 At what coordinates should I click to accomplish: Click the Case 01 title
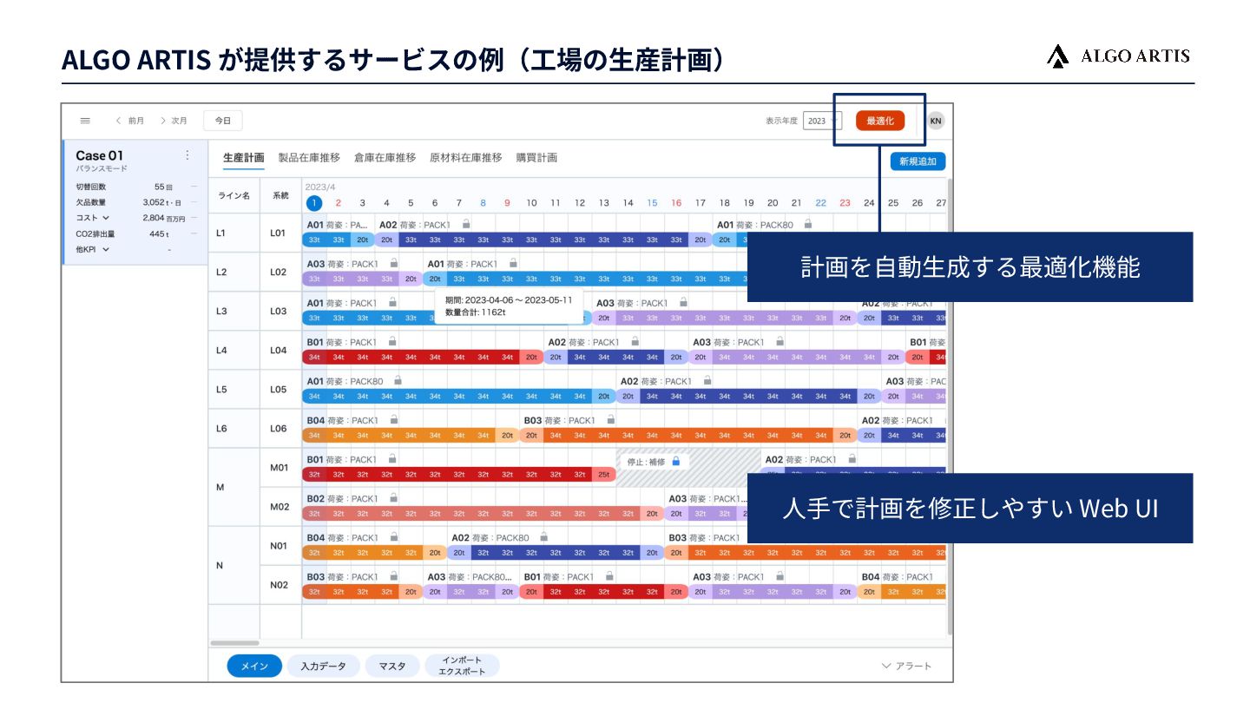[99, 155]
